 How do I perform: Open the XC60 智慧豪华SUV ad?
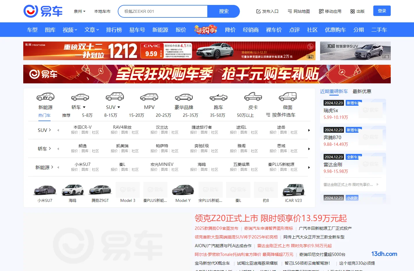point(355,51)
